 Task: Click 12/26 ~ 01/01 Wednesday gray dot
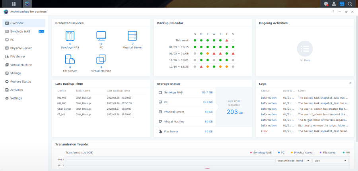tap(214, 60)
